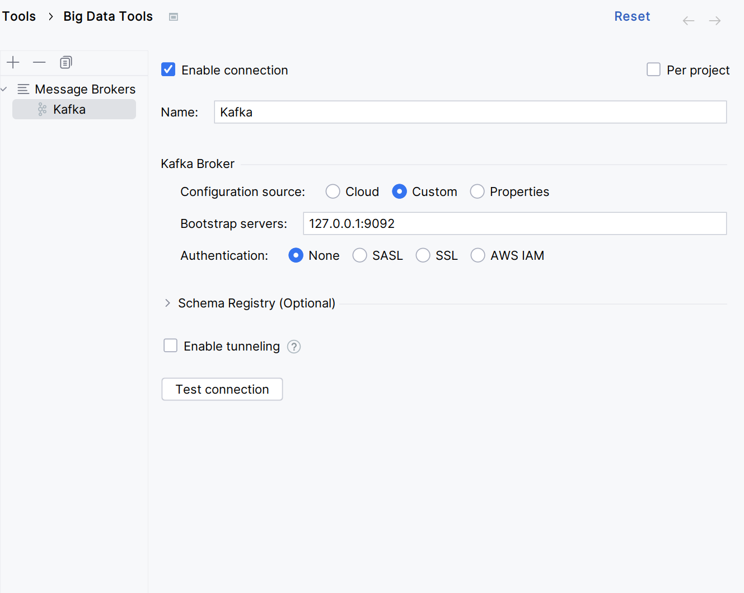Viewport: 744px width, 593px height.
Task: Uncheck the Enable connection checkbox
Action: 169,69
